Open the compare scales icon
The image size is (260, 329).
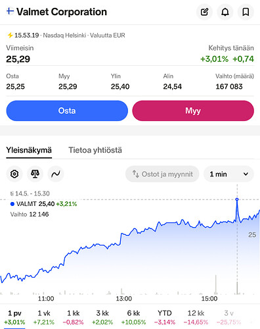tap(35, 174)
